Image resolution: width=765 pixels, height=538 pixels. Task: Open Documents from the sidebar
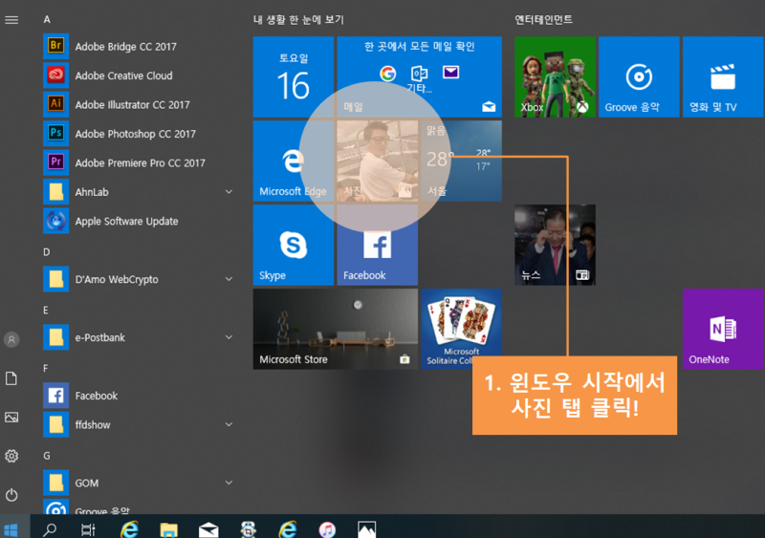click(11, 378)
